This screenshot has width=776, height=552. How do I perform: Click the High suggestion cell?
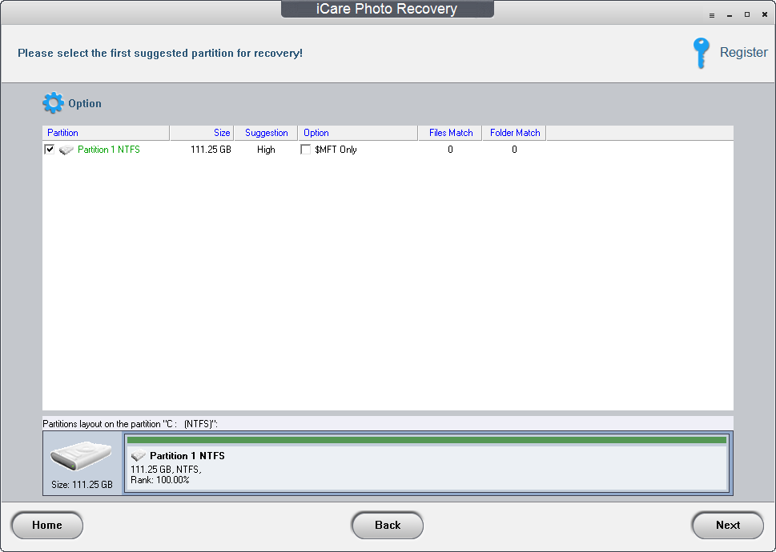(266, 150)
